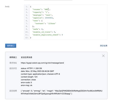Click the touser line in body editor
This screenshot has height=102, width=120.
(41, 9)
